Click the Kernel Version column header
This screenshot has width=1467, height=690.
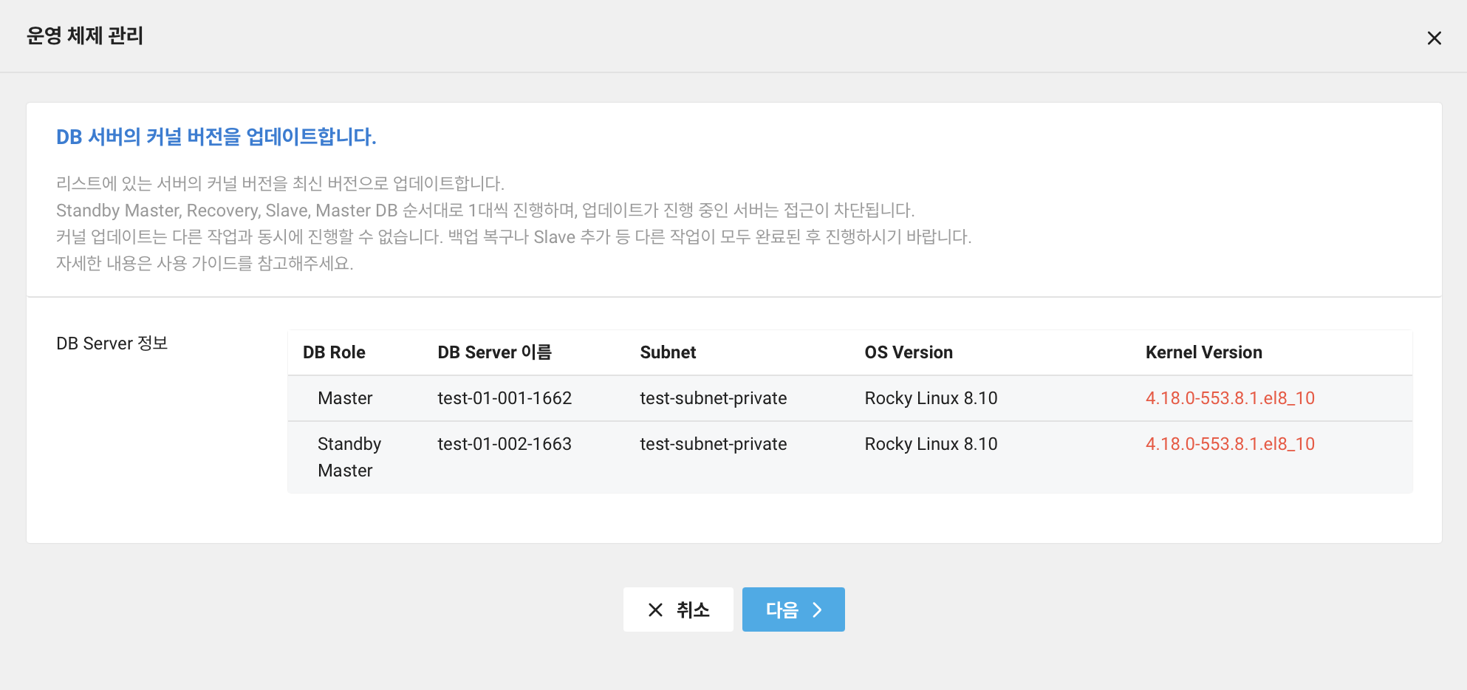pyautogui.click(x=1203, y=352)
